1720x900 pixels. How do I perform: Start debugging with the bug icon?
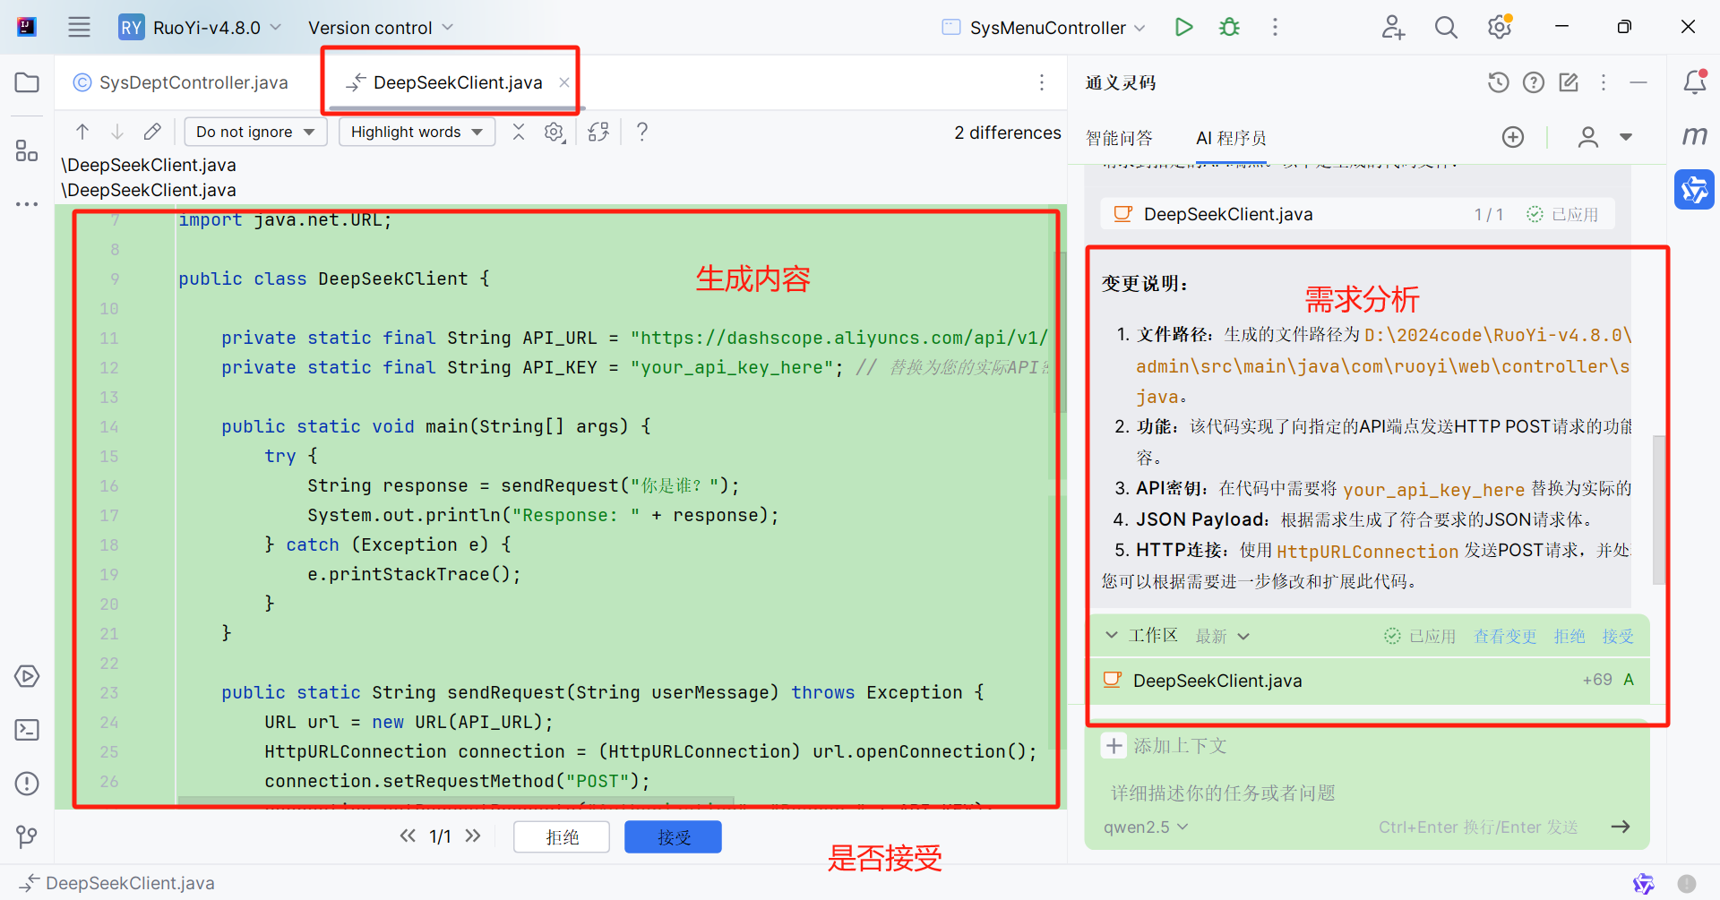coord(1229,27)
